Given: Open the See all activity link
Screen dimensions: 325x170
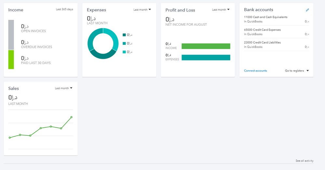Looking at the screenshot, I should [x=304, y=161].
